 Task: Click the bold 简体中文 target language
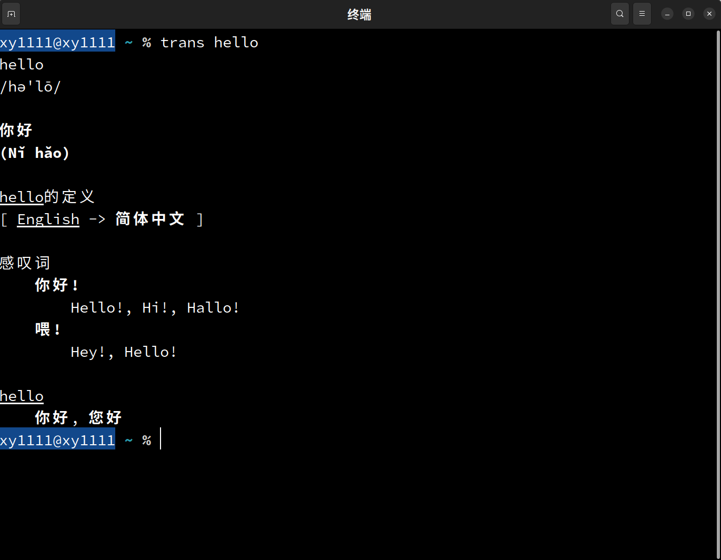click(150, 219)
